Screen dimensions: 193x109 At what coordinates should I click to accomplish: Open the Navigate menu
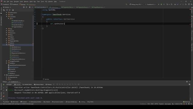16,2
